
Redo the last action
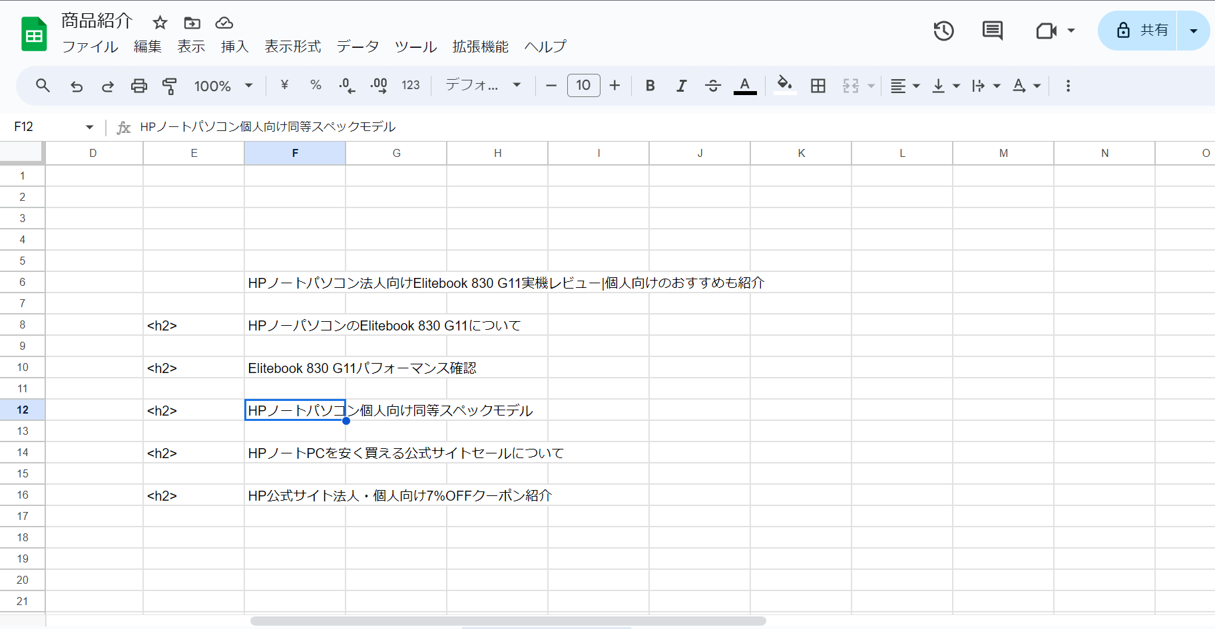click(x=107, y=86)
